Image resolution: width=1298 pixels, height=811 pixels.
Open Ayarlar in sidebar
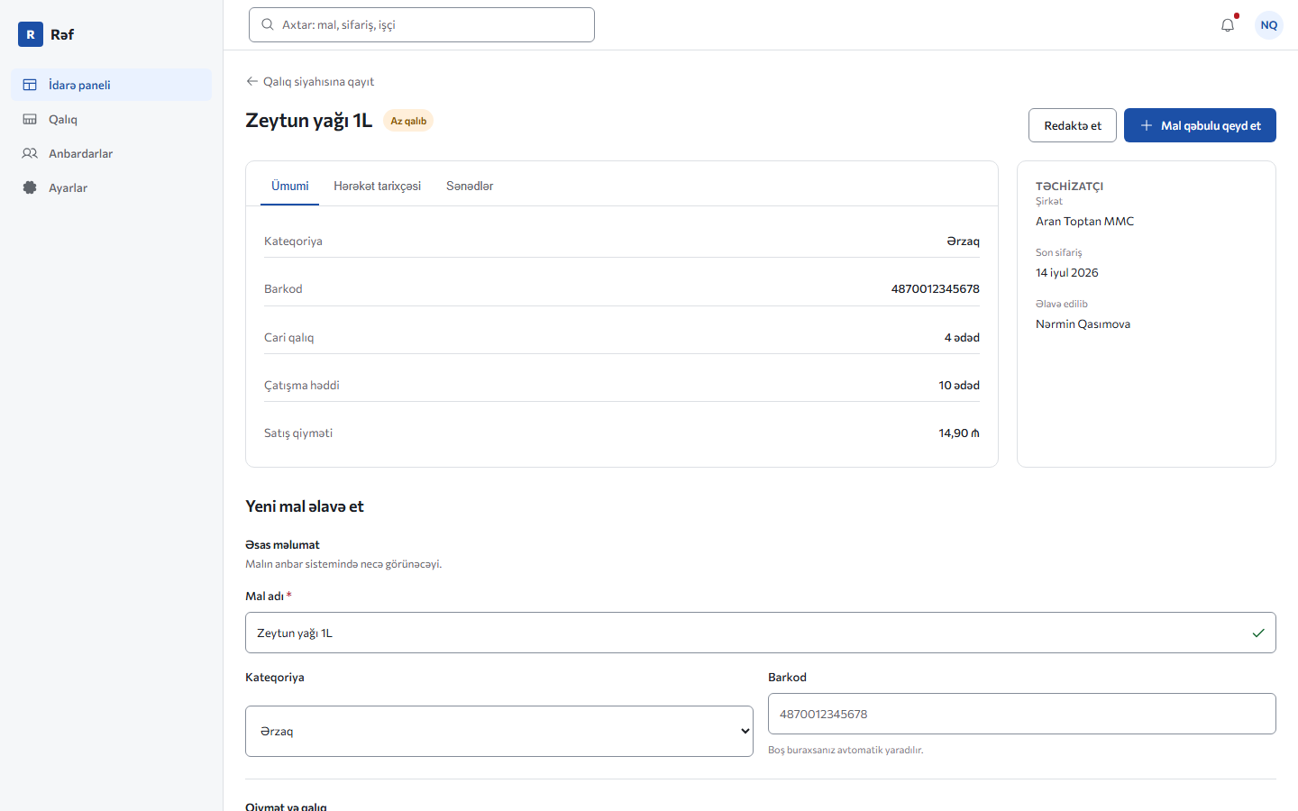click(x=111, y=187)
